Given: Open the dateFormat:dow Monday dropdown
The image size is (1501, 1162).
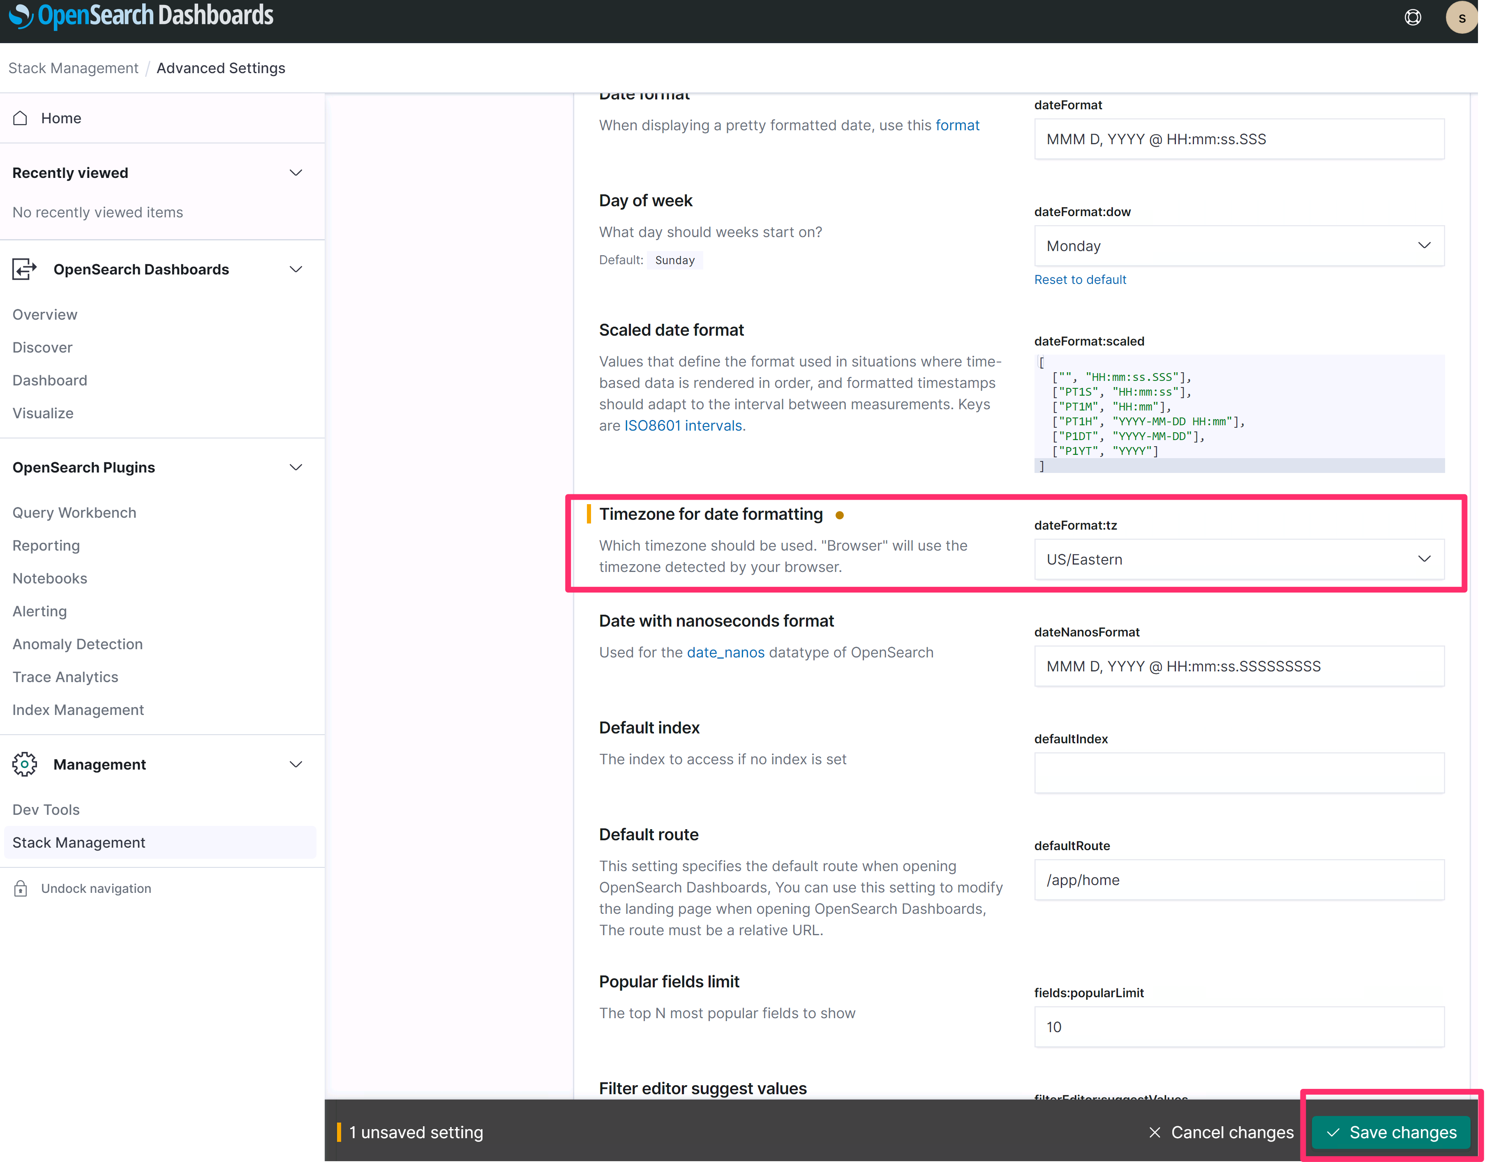Looking at the screenshot, I should point(1238,246).
